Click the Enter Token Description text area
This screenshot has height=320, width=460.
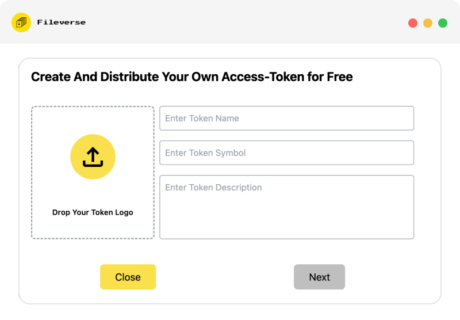tap(286, 207)
